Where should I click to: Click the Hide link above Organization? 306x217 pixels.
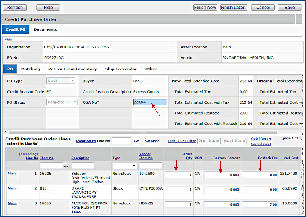pos(8,40)
